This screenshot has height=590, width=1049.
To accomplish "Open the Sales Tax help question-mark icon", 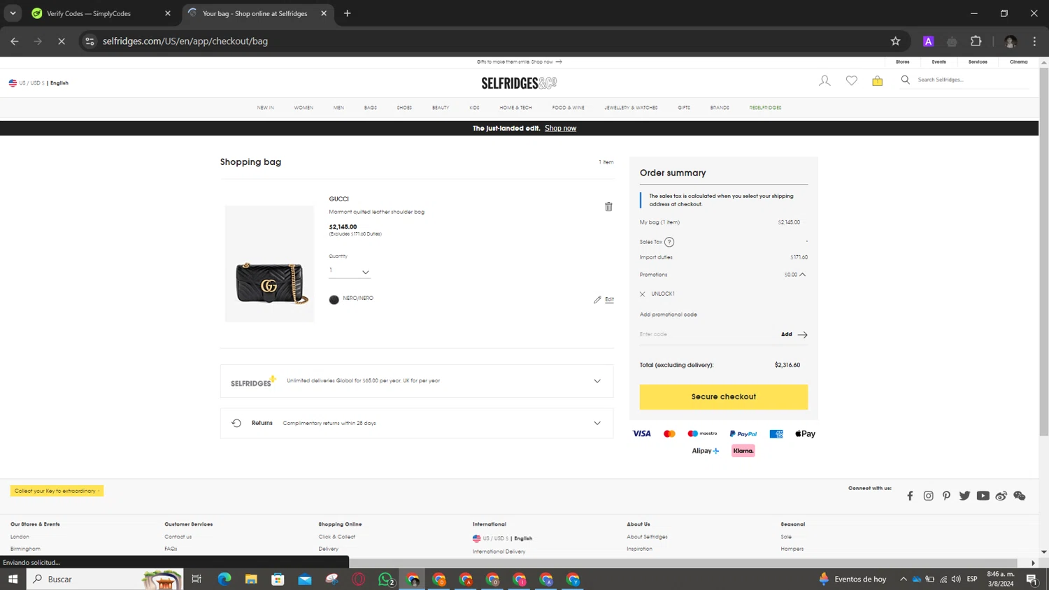I will tap(669, 242).
